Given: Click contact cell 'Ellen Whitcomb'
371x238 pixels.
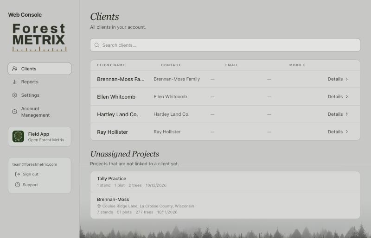Looking at the screenshot, I should [x=170, y=96].
